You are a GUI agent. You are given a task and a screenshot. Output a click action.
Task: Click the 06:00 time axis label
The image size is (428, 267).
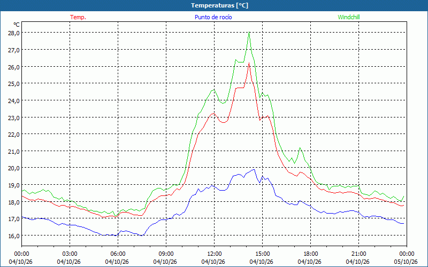point(118,254)
